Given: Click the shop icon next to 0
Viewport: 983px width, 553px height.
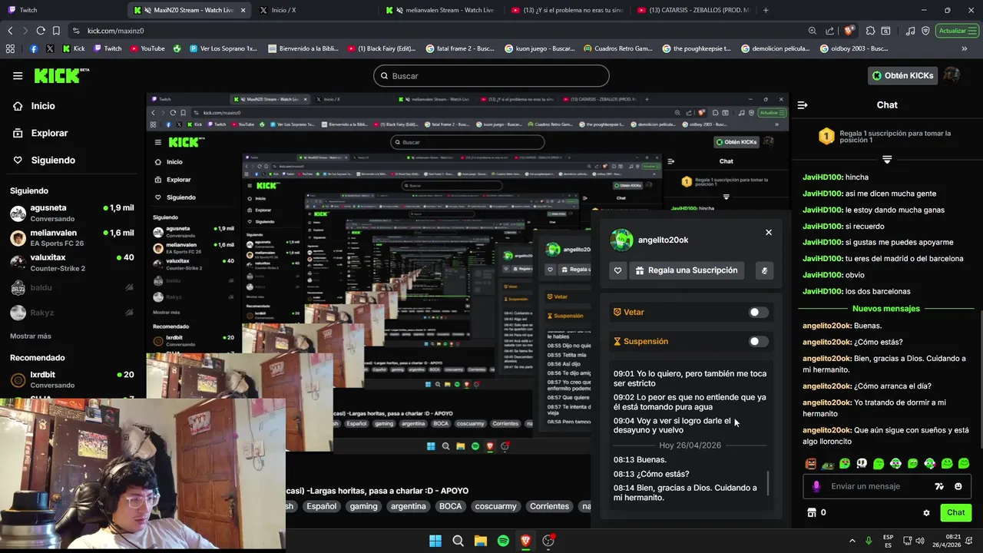Looking at the screenshot, I should pyautogui.click(x=811, y=512).
